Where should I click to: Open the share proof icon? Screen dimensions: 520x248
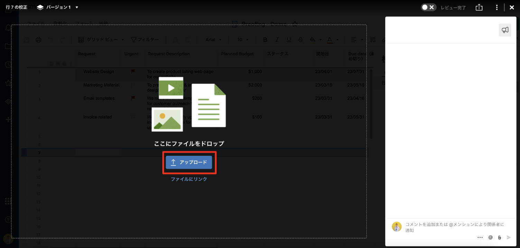pos(479,7)
